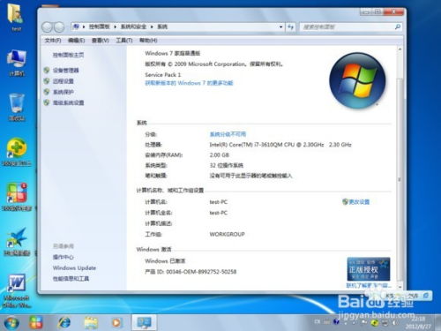Open 设备管理器 link in sidebar

coord(66,71)
